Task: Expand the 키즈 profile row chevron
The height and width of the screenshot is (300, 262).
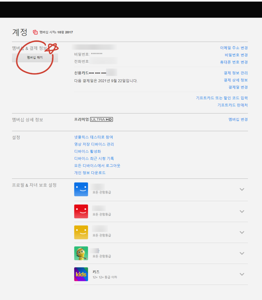Action: pos(242,274)
